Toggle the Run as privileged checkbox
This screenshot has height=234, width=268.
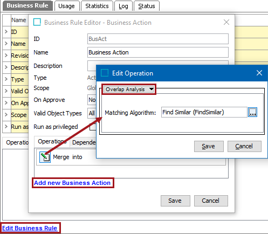point(93,127)
